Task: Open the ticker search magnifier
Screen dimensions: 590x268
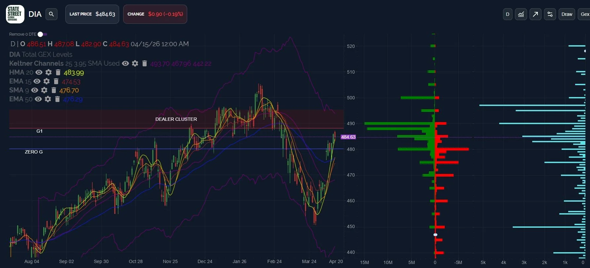Action: coord(51,14)
